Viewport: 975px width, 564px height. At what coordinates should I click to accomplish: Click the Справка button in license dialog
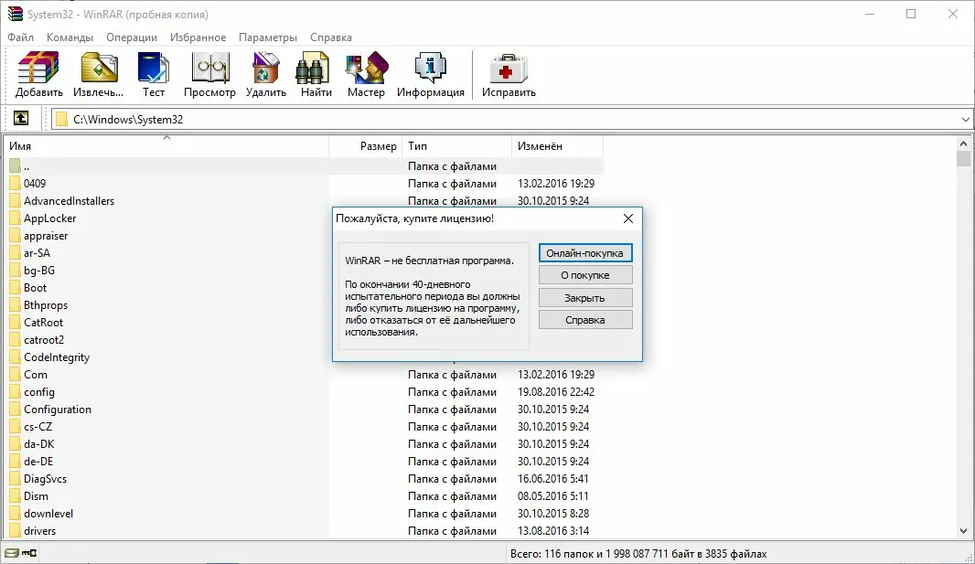tap(585, 320)
